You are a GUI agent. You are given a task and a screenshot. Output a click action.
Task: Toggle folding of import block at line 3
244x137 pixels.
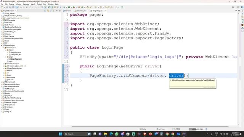point(69,24)
